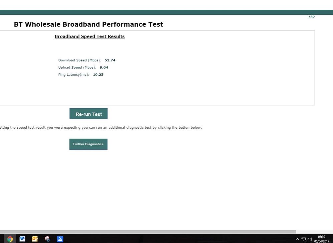Click the Further Diagnostics button
This screenshot has width=333, height=243.
click(88, 144)
